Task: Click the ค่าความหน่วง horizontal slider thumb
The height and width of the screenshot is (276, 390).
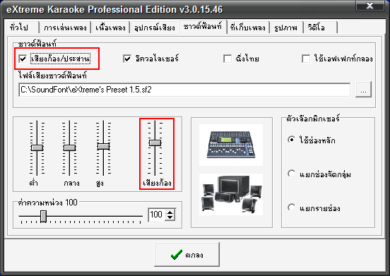Action: point(44,217)
